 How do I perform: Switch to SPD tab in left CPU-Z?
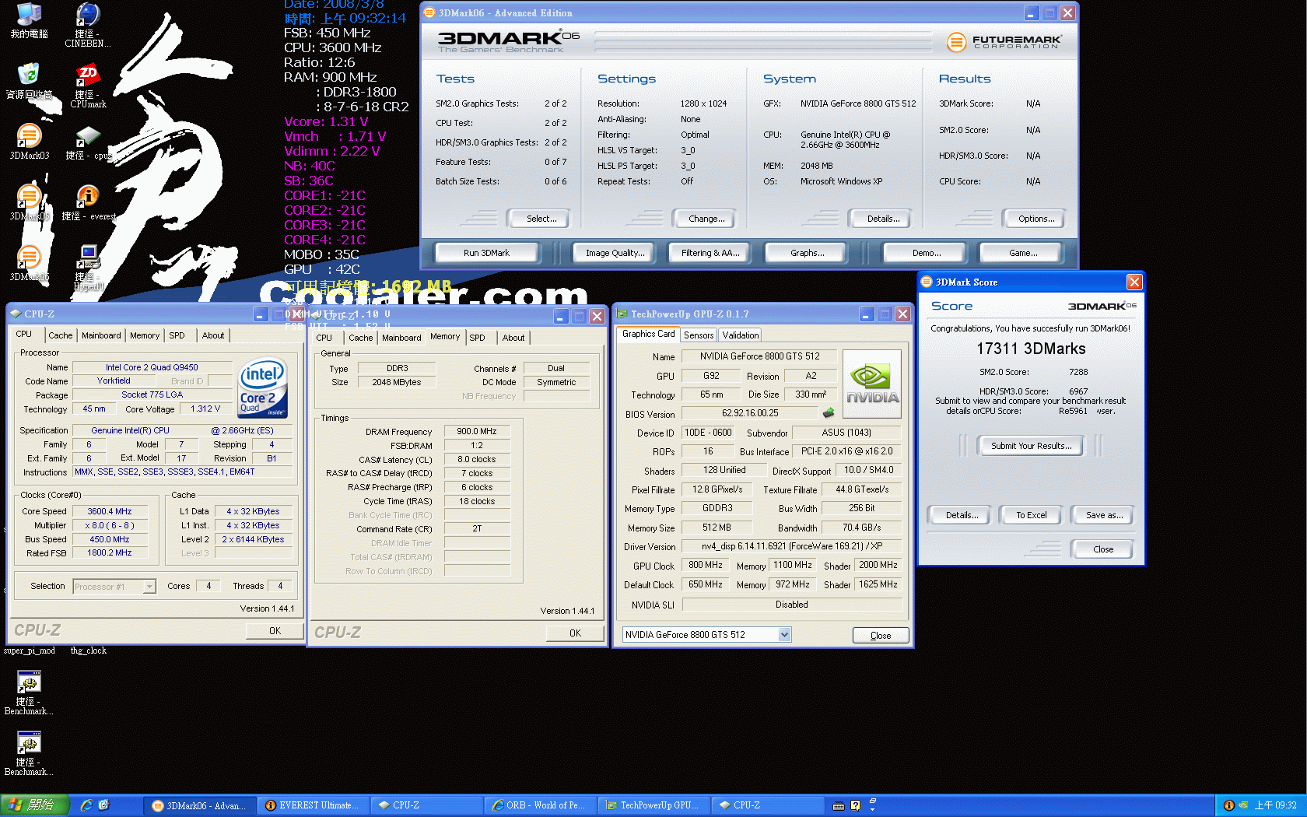point(177,335)
